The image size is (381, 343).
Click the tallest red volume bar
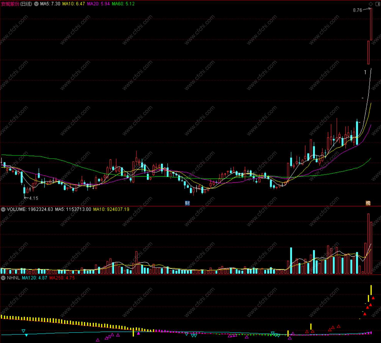pyautogui.click(x=368, y=244)
